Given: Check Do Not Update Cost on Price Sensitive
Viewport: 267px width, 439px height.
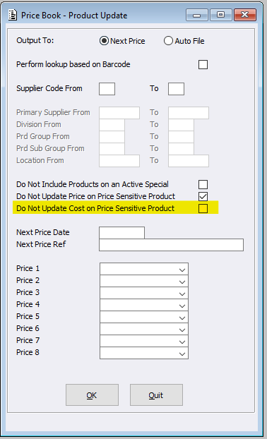Looking at the screenshot, I should (x=203, y=209).
